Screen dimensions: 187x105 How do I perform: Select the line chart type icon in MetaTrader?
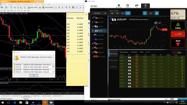point(63,7)
